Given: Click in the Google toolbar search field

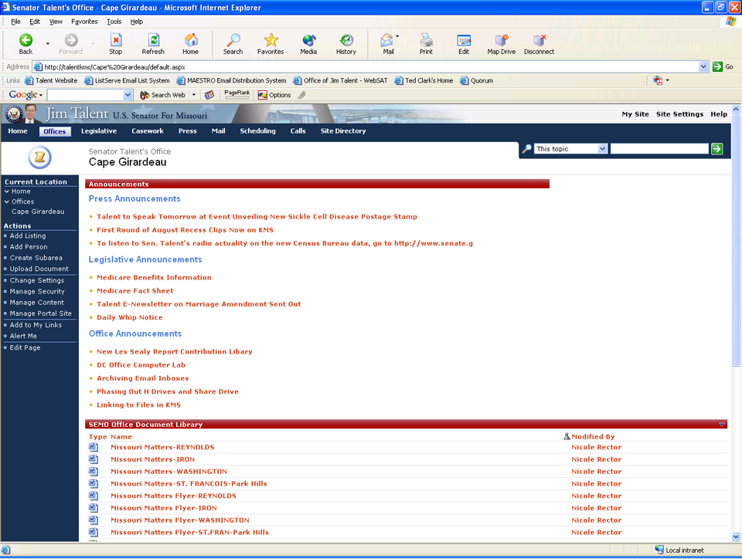Looking at the screenshot, I should click(x=84, y=95).
